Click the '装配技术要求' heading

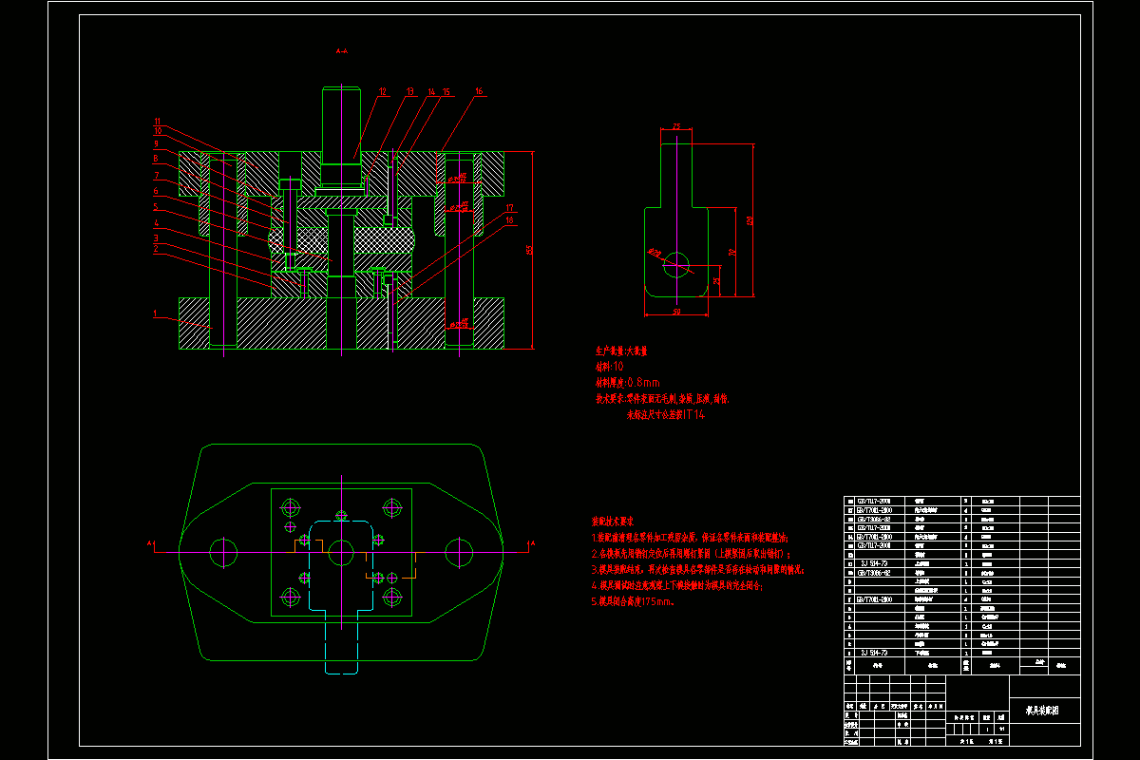[613, 522]
